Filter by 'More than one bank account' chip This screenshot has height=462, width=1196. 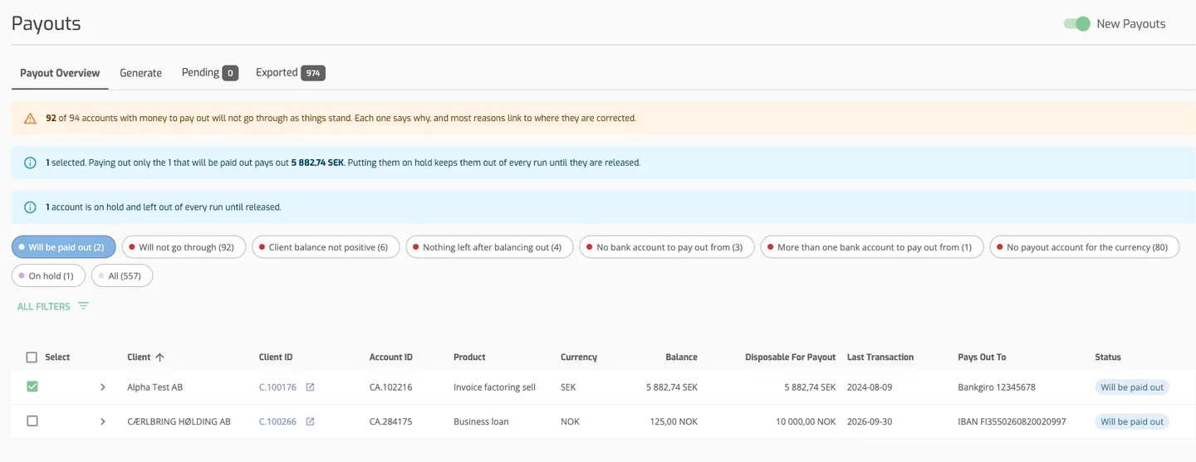coord(872,247)
